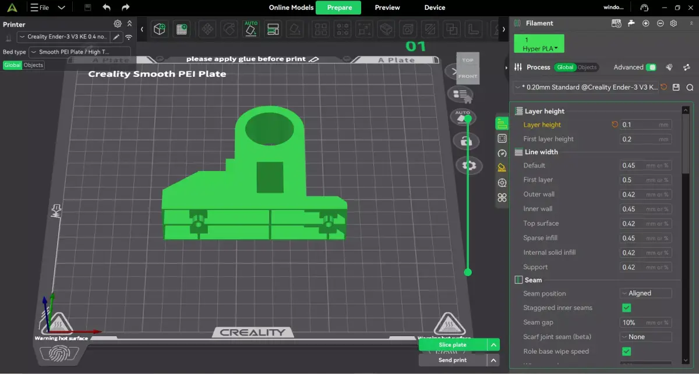The image size is (699, 374).
Task: Toggle Staggered inner seams checkbox
Action: click(x=627, y=308)
